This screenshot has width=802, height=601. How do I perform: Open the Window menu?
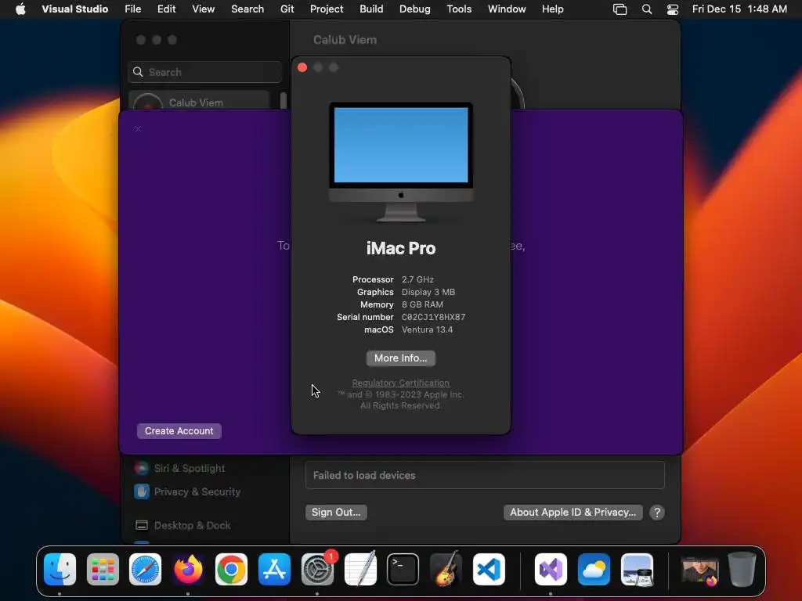point(507,9)
